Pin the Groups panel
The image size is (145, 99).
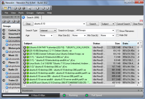coord(15,17)
